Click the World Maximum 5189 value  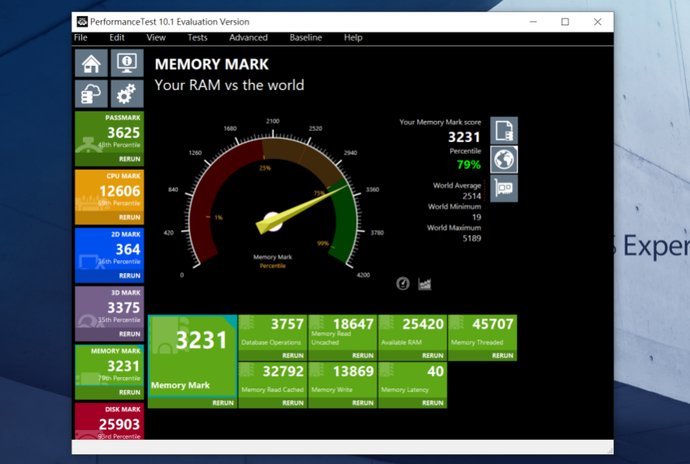point(471,238)
